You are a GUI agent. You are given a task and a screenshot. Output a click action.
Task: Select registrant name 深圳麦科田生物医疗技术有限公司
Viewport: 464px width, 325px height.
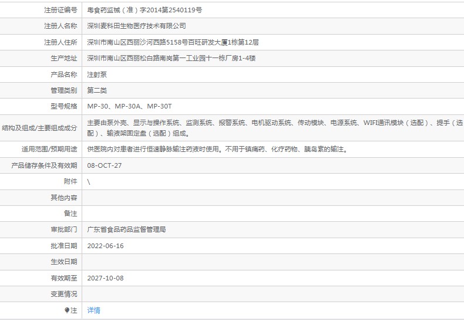click(x=136, y=26)
